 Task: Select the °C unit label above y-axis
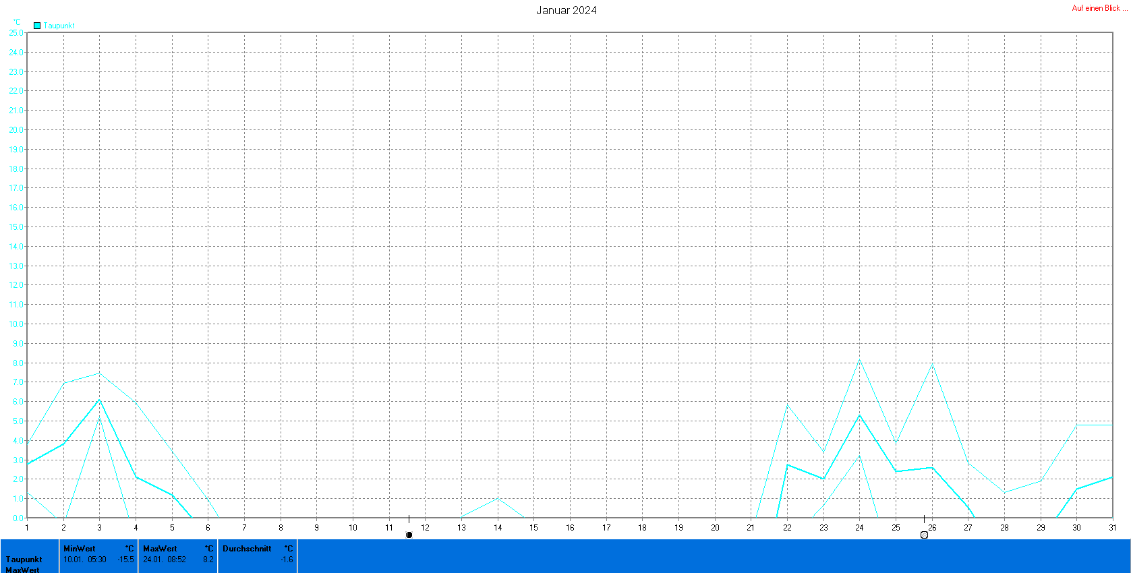point(17,22)
